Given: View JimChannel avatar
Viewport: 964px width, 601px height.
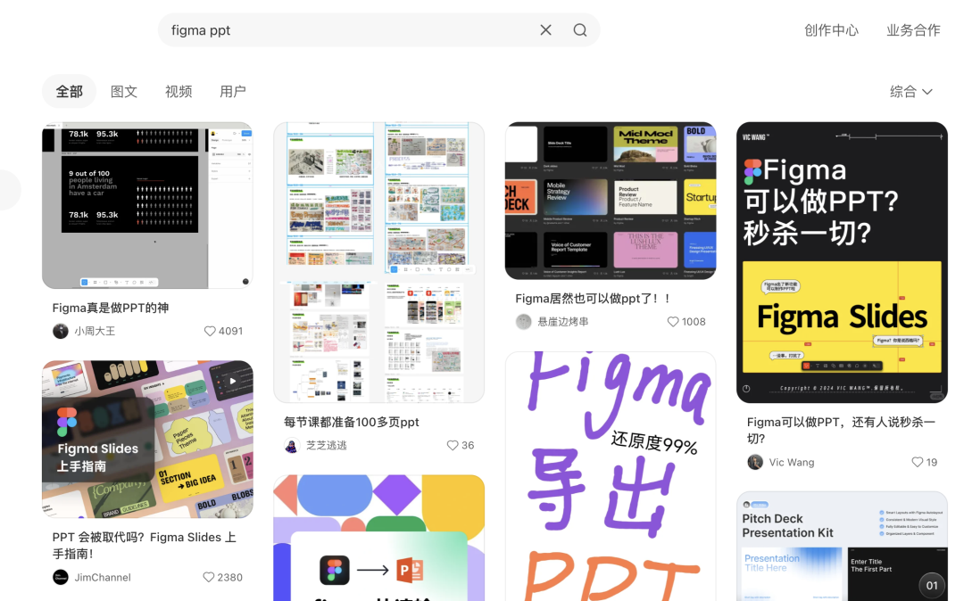Looking at the screenshot, I should [61, 577].
